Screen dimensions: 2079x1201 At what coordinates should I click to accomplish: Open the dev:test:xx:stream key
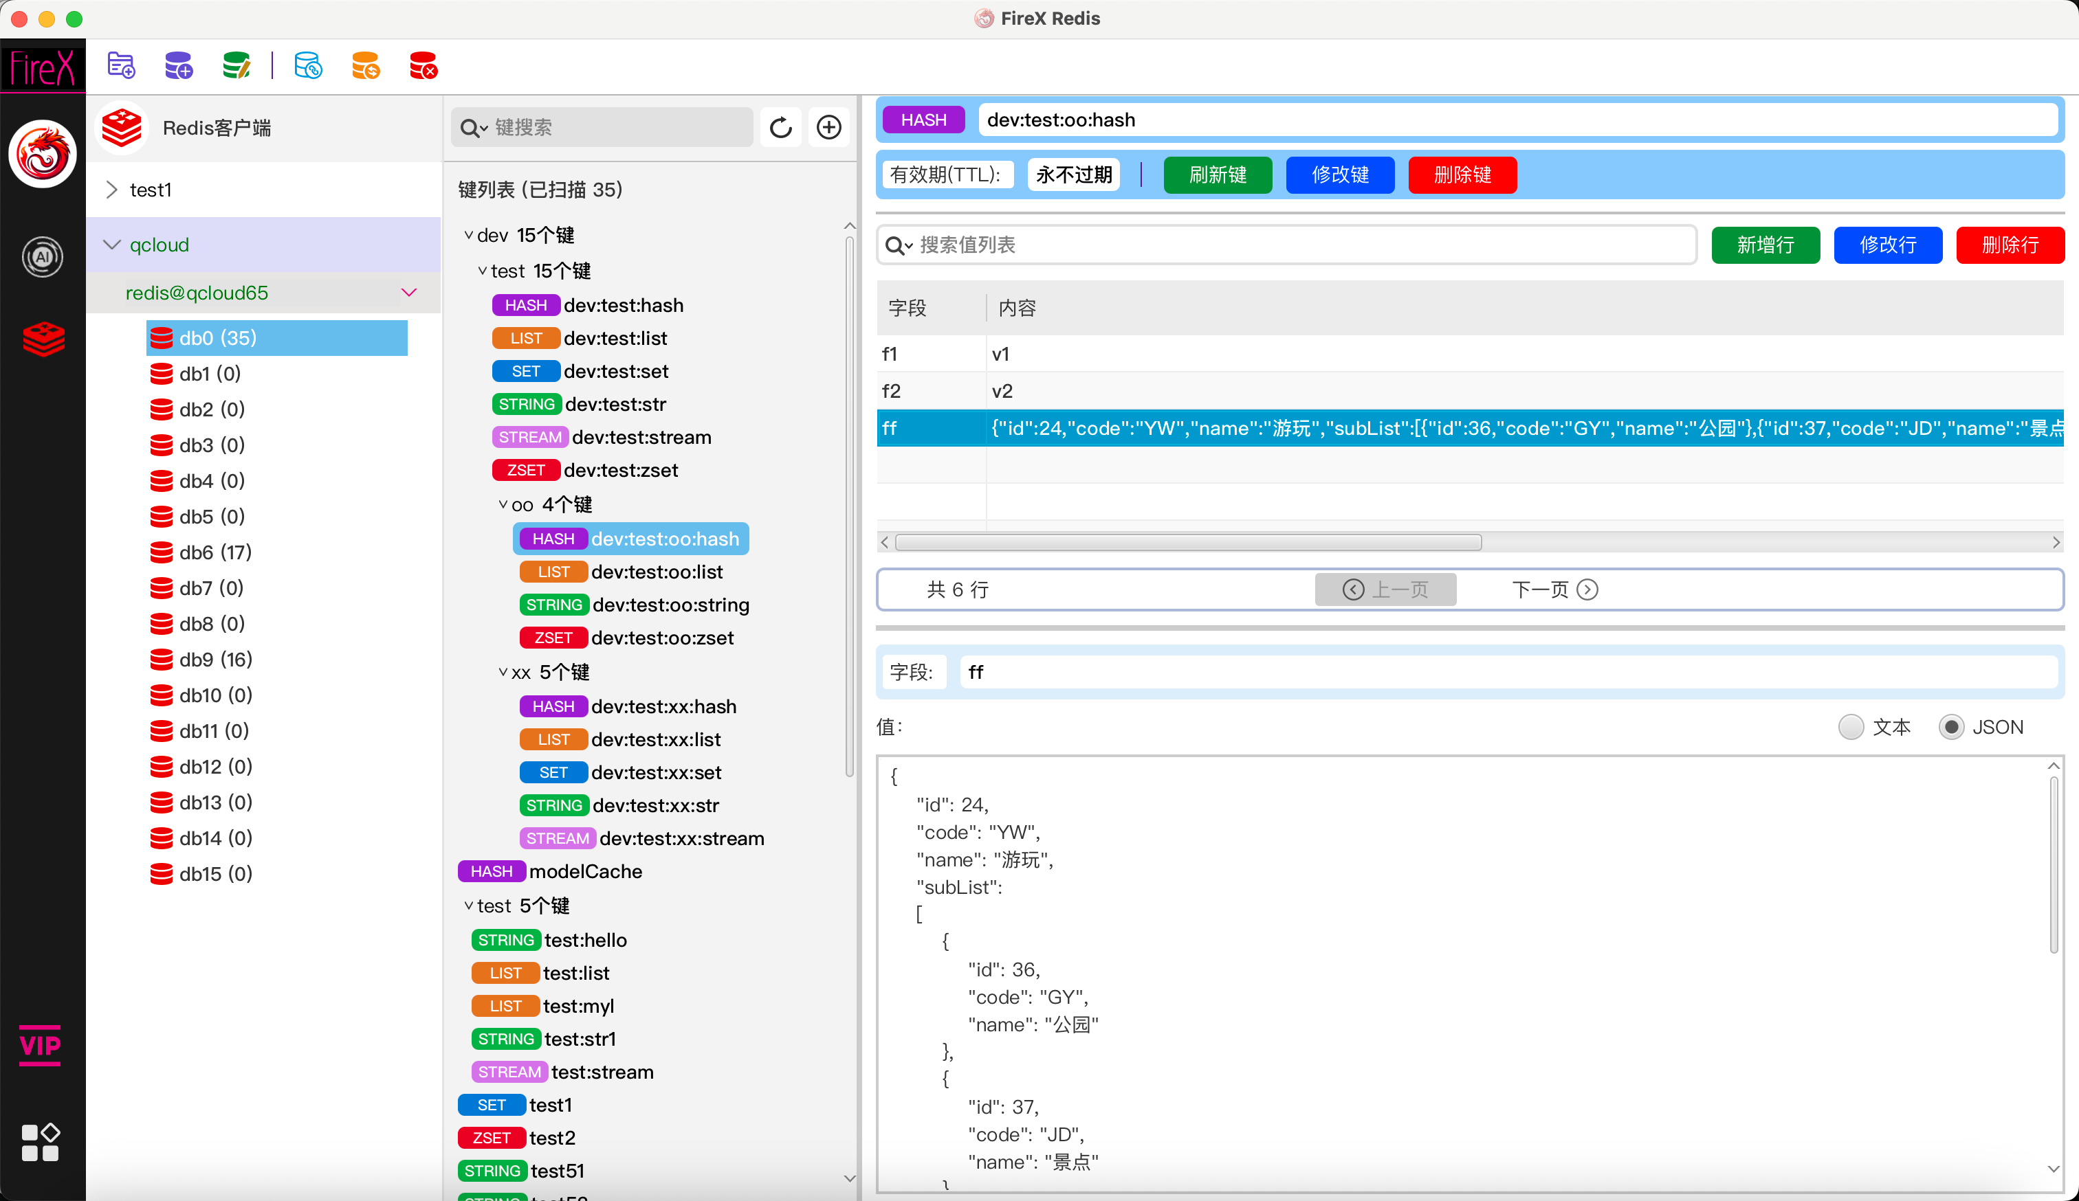tap(681, 838)
